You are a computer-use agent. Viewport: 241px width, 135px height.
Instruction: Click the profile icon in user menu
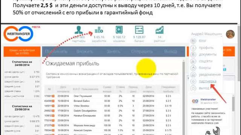(x=193, y=48)
